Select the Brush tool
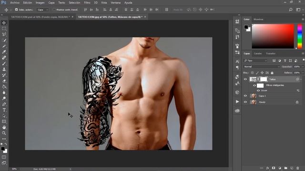 [x=4, y=63]
